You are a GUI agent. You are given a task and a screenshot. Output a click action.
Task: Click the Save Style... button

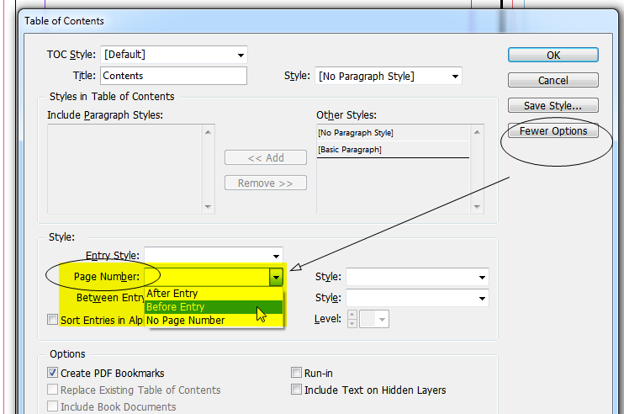point(553,105)
